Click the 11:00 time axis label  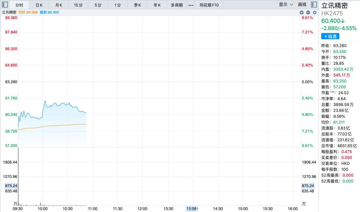tap(93, 209)
